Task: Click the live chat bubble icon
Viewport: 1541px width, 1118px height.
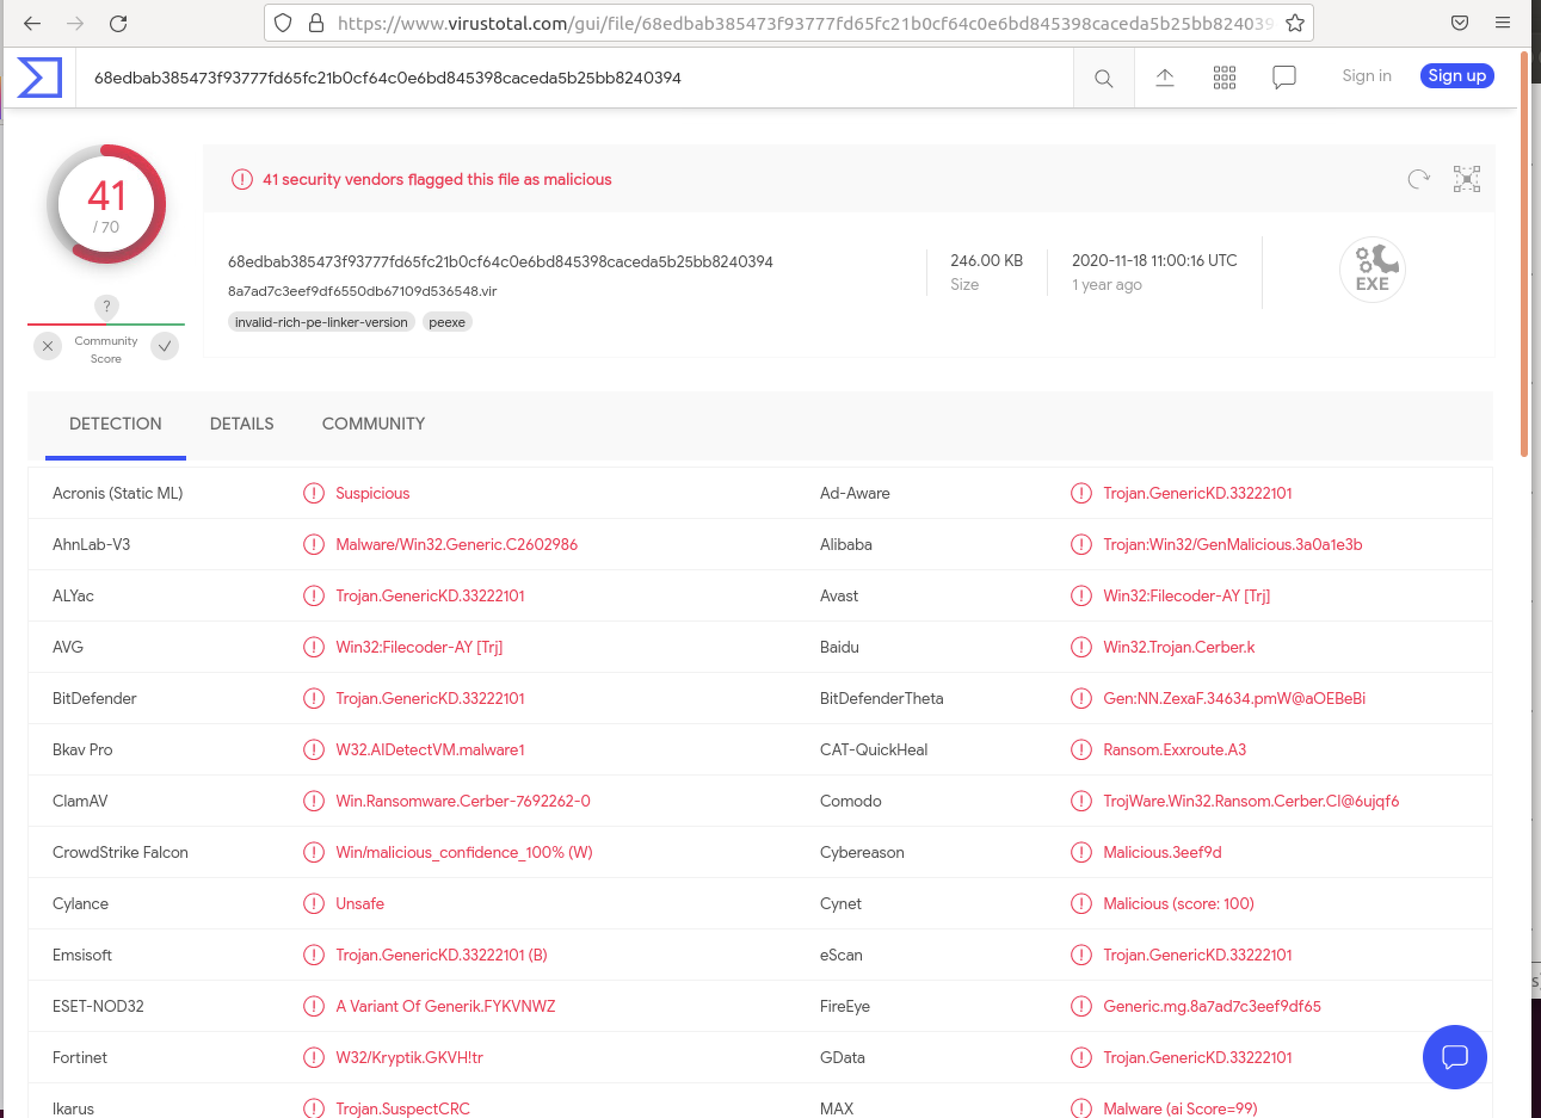Action: click(1455, 1057)
